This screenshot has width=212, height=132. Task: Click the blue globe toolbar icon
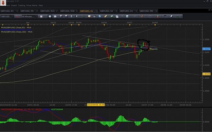coord(99,16)
